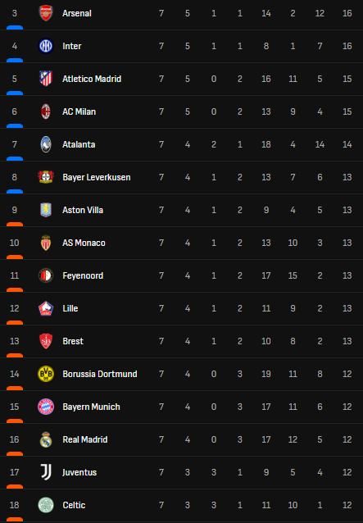Click the Real Madrid crest
363x523 pixels.
point(46,439)
